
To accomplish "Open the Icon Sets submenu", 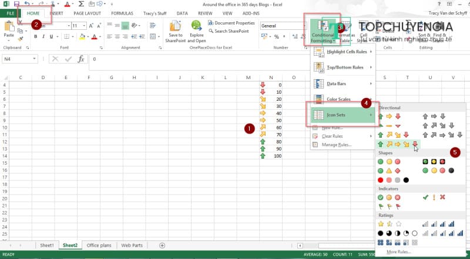I will click(343, 115).
